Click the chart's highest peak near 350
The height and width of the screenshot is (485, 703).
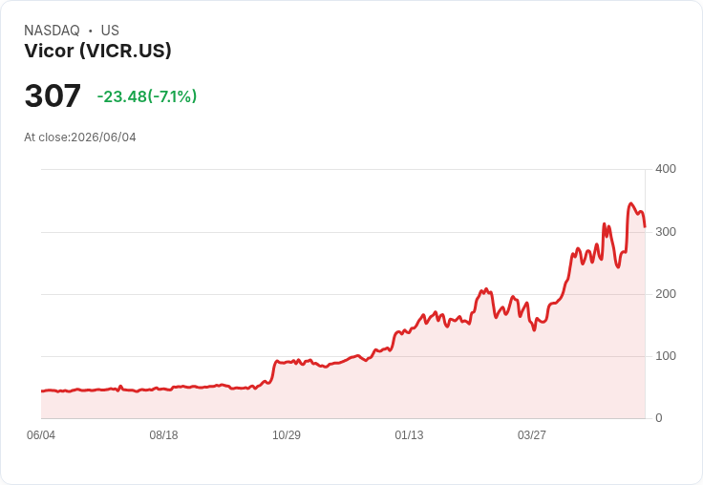pos(630,203)
